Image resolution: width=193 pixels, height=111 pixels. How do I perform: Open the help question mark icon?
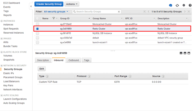click(x=190, y=5)
